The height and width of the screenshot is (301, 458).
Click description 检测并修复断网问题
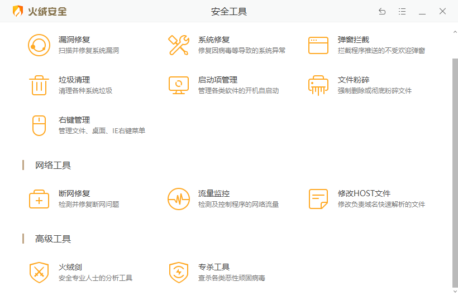click(x=89, y=205)
